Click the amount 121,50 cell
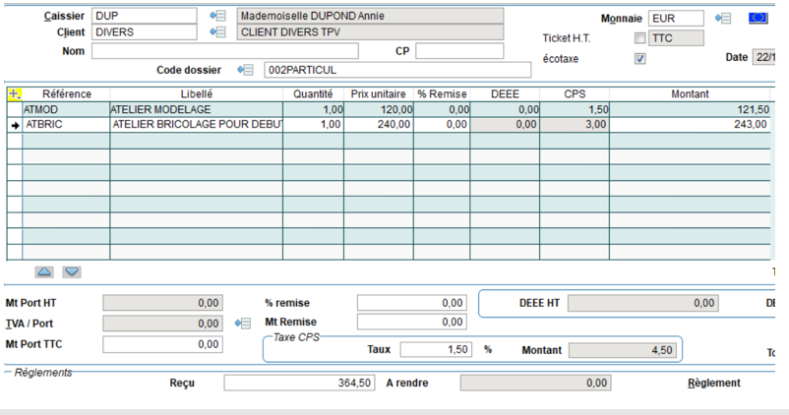Image resolution: width=789 pixels, height=415 pixels. click(x=690, y=109)
